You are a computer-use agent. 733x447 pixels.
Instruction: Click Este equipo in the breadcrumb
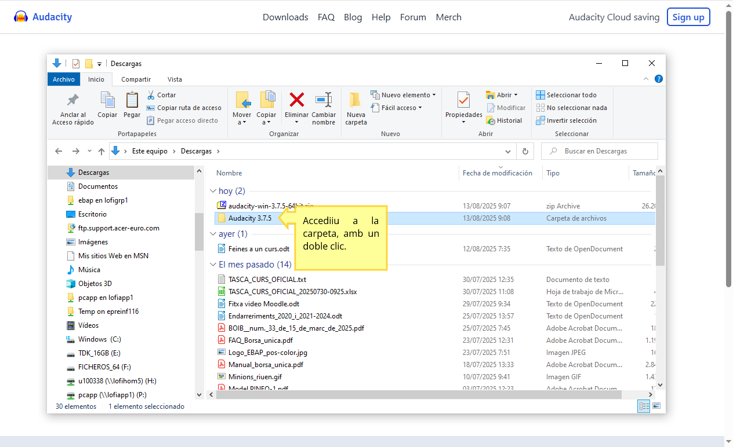[x=150, y=151]
